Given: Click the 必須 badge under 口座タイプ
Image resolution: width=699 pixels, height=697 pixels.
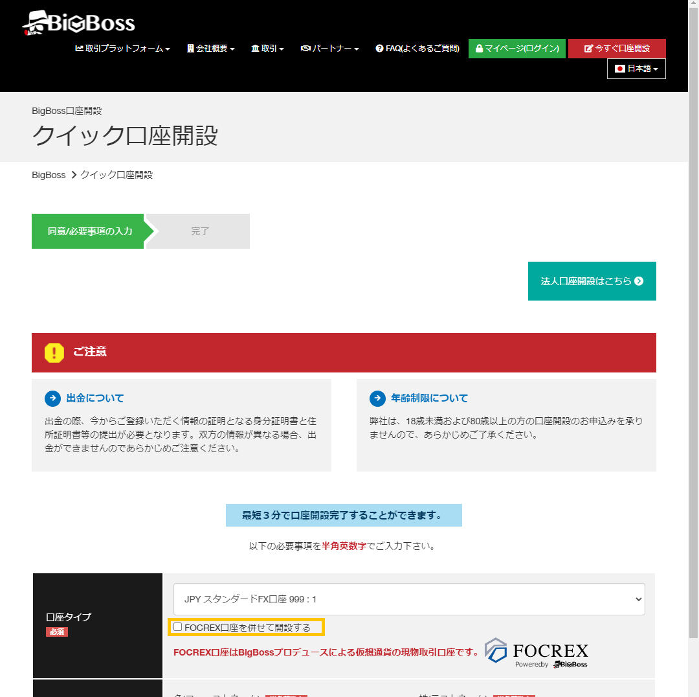Looking at the screenshot, I should point(56,632).
